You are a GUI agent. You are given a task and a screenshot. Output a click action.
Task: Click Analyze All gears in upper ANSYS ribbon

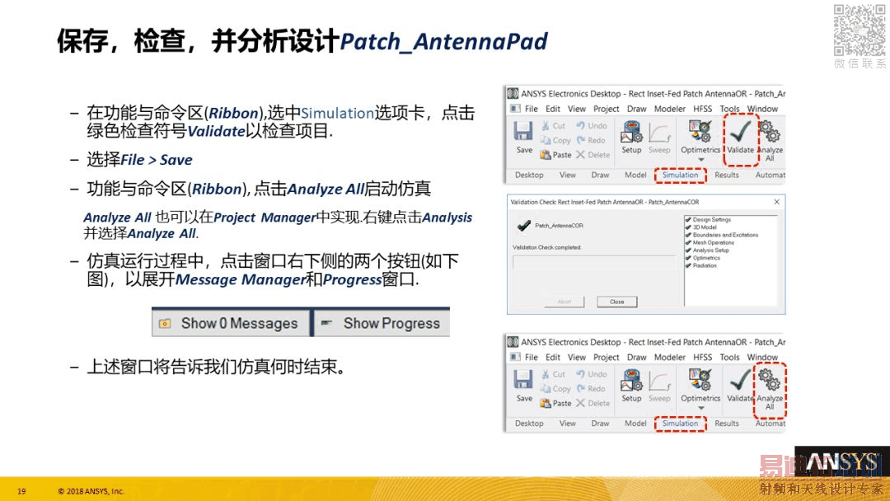click(x=770, y=132)
